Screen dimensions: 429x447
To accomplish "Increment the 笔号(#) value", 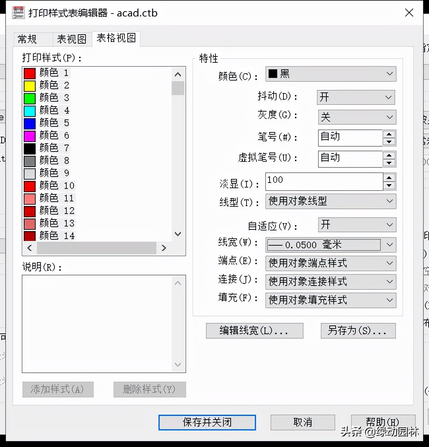I will point(390,133).
